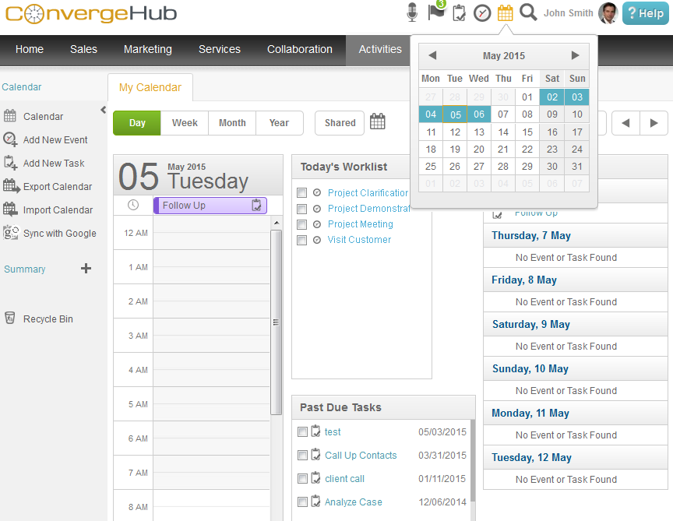Go to the Home menu
The image size is (673, 521).
(x=29, y=49)
